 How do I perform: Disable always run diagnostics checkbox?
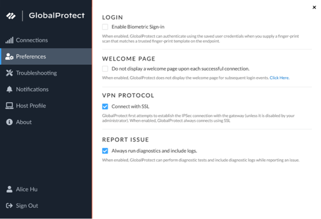click(x=105, y=151)
